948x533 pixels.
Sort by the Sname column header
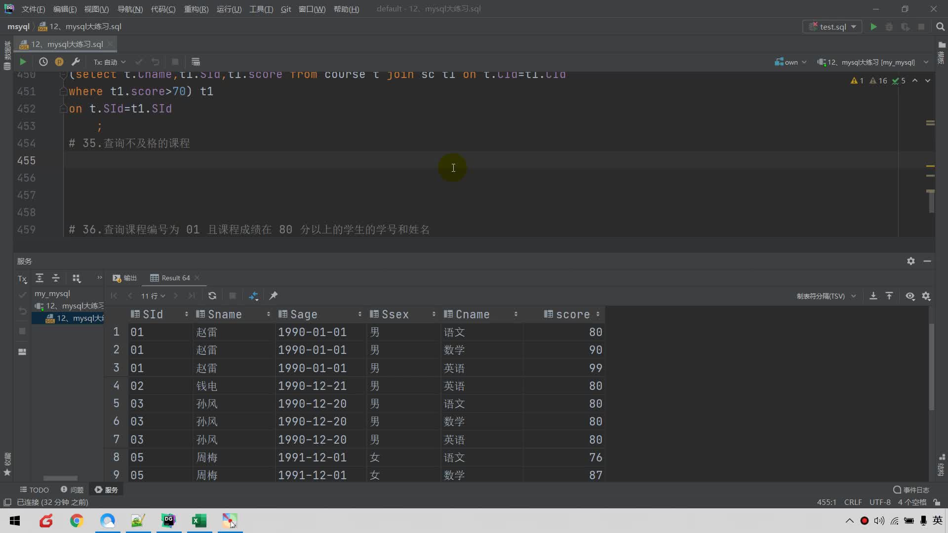[x=234, y=314]
